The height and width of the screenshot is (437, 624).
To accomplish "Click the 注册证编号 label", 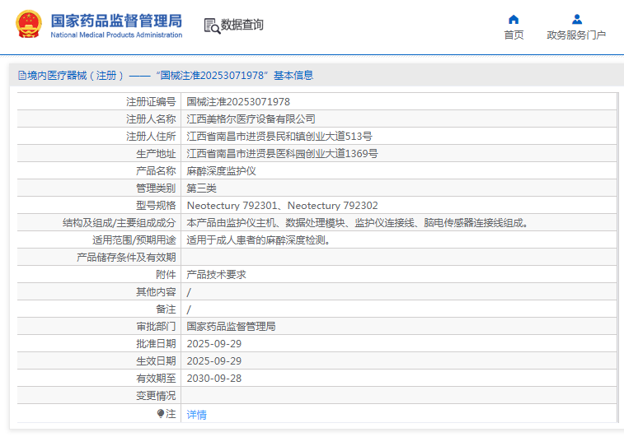I will (x=151, y=102).
